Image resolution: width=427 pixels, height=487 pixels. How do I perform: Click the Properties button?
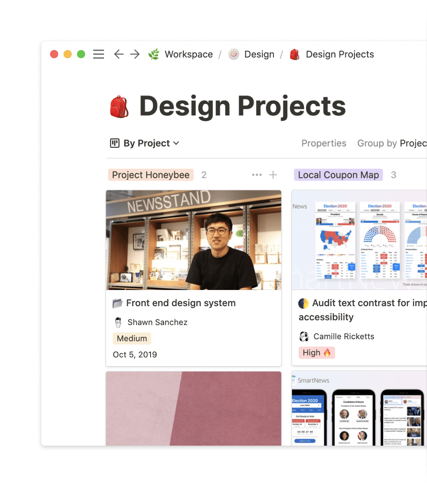tap(324, 143)
